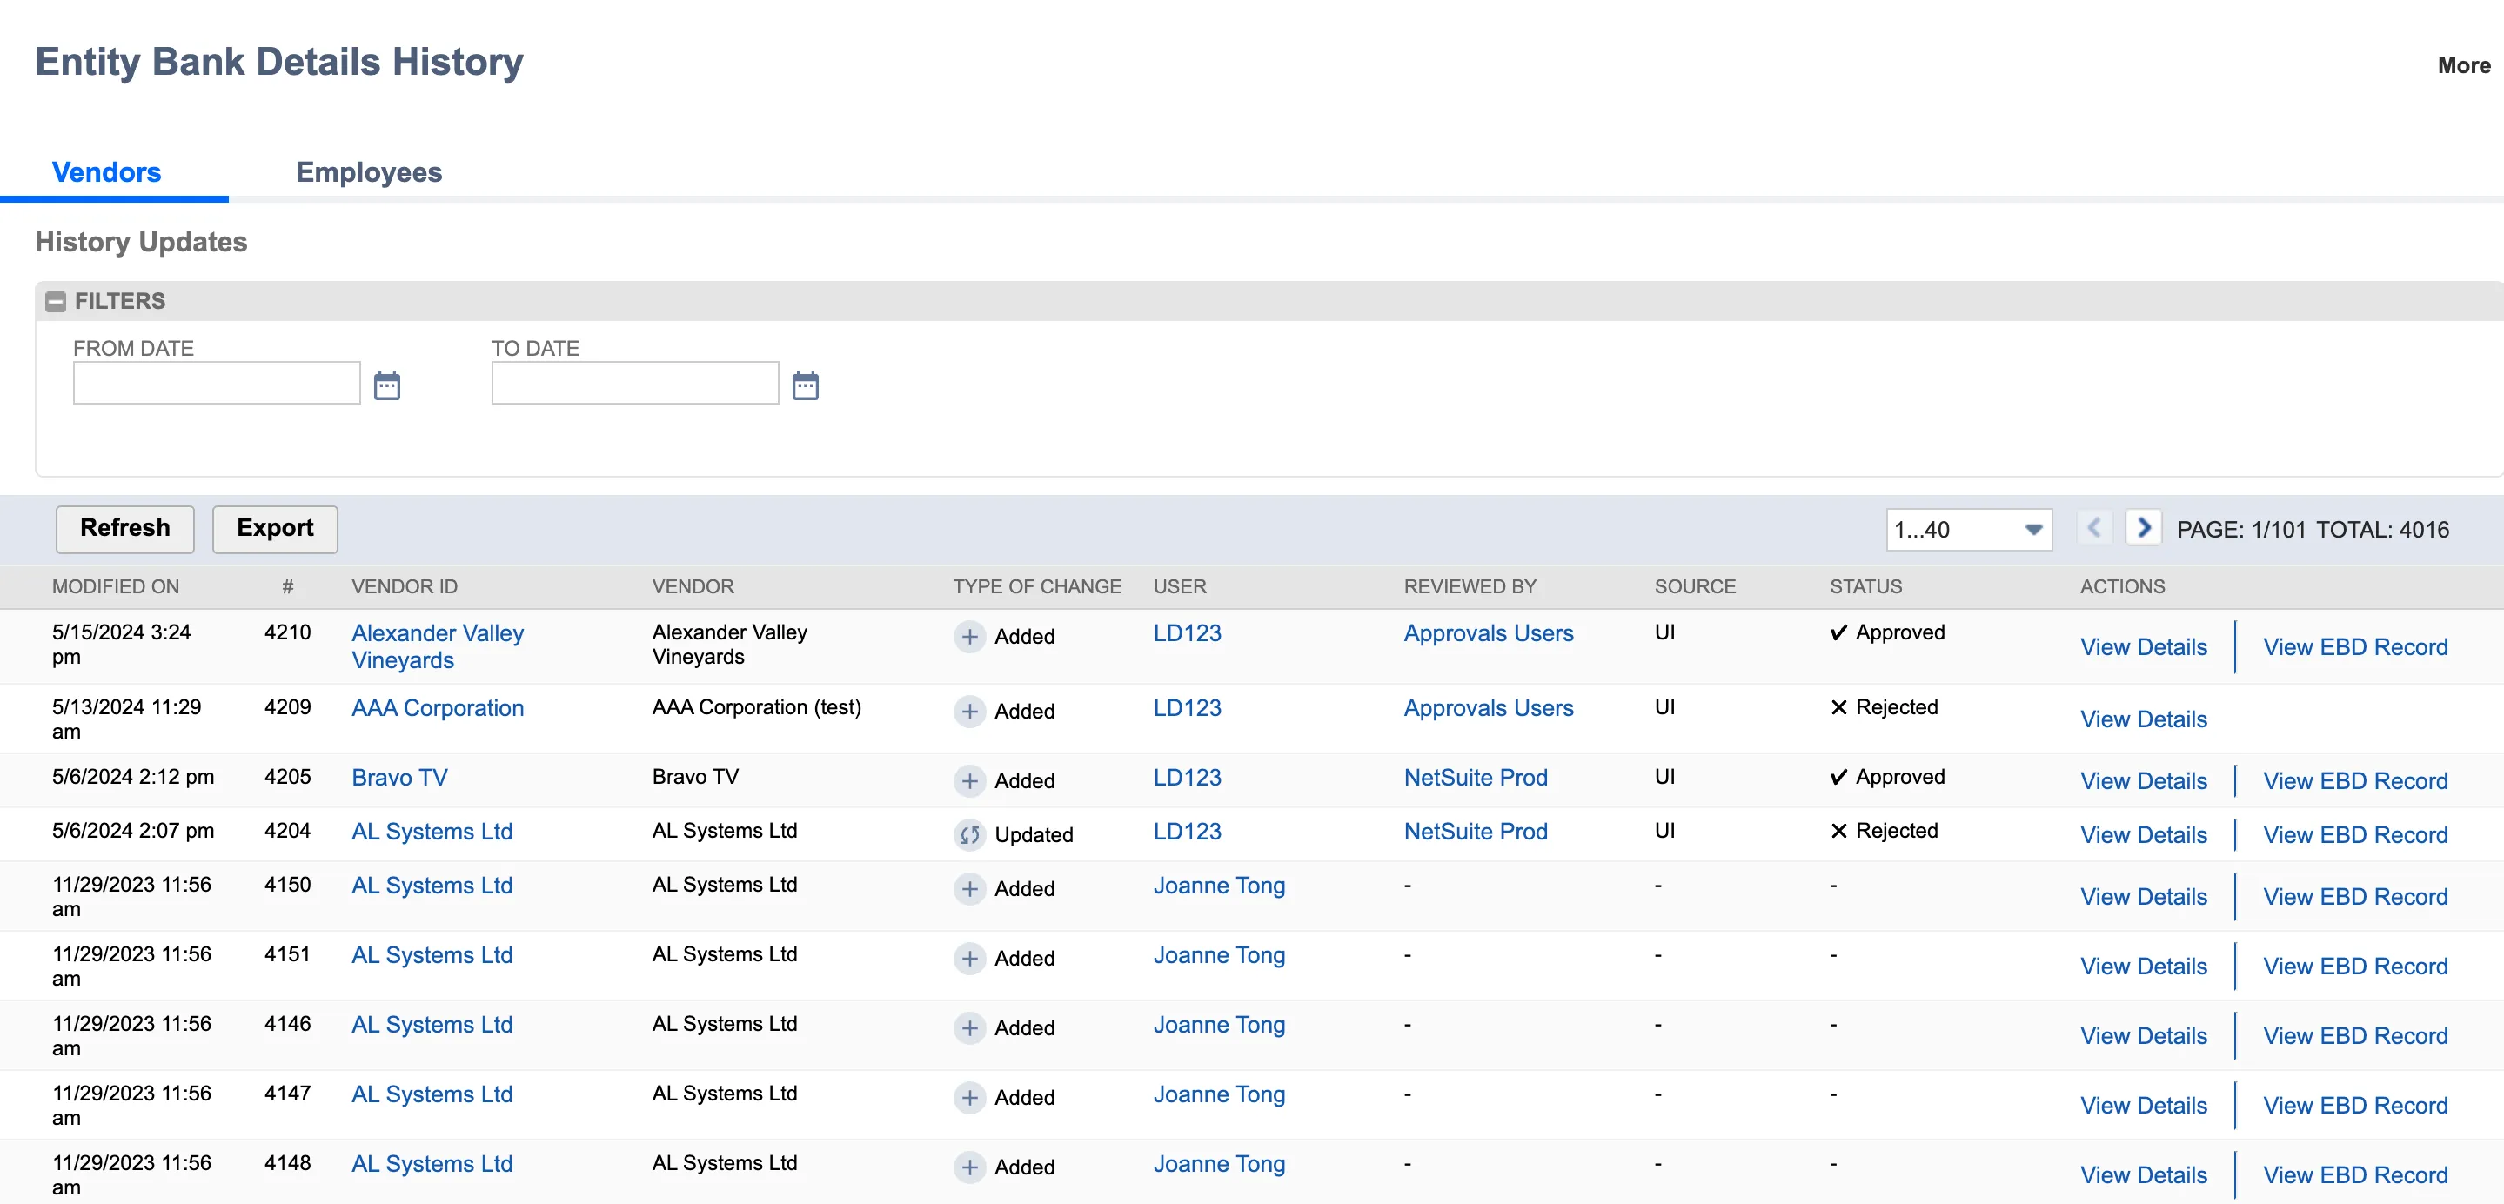Open AL Systems Ltd link in row 4204
The image size is (2504, 1204).
(432, 832)
